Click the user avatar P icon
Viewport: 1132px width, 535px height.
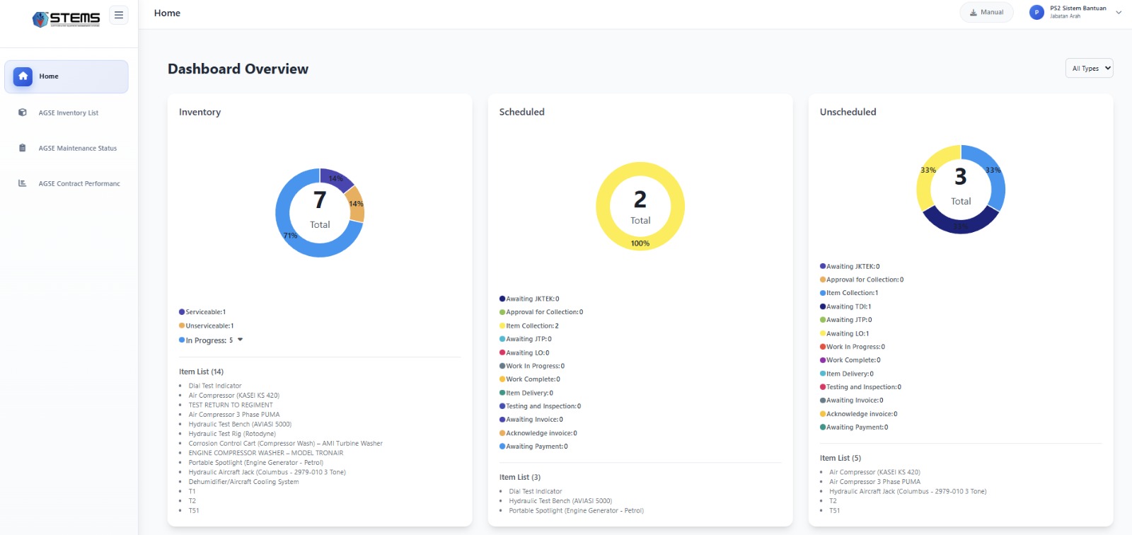click(1036, 13)
